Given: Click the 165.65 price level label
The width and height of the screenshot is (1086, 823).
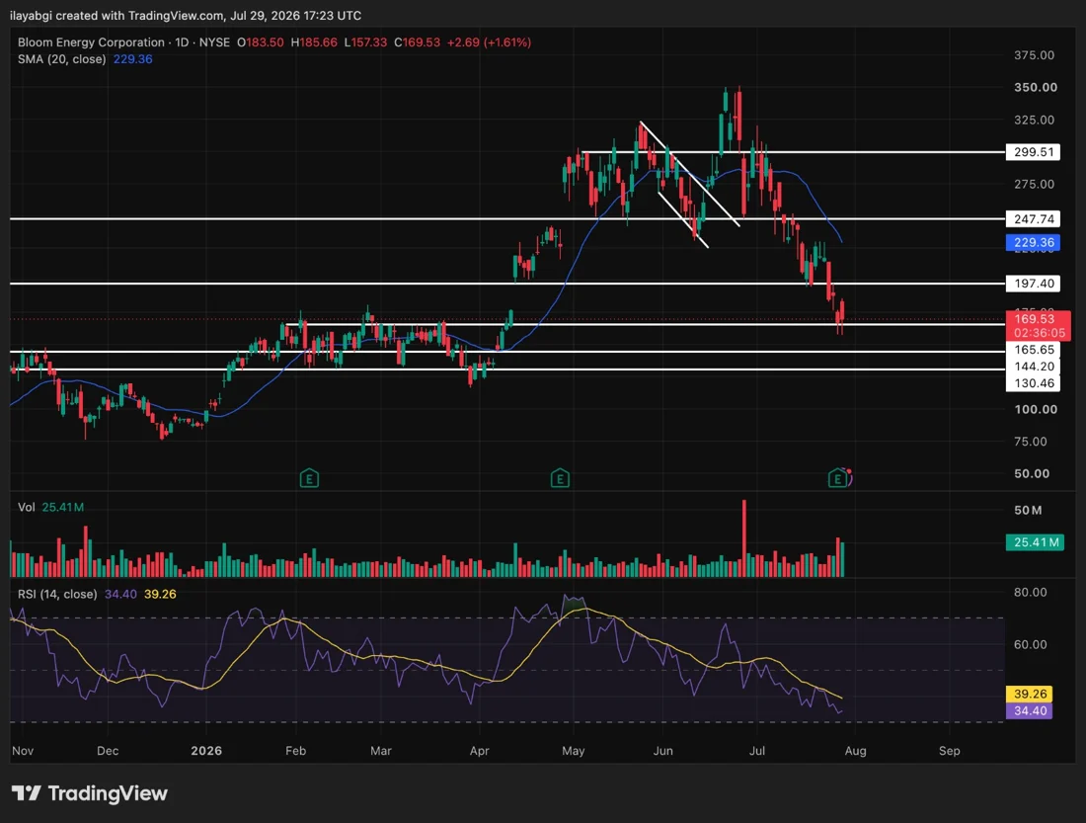Looking at the screenshot, I should point(1034,350).
